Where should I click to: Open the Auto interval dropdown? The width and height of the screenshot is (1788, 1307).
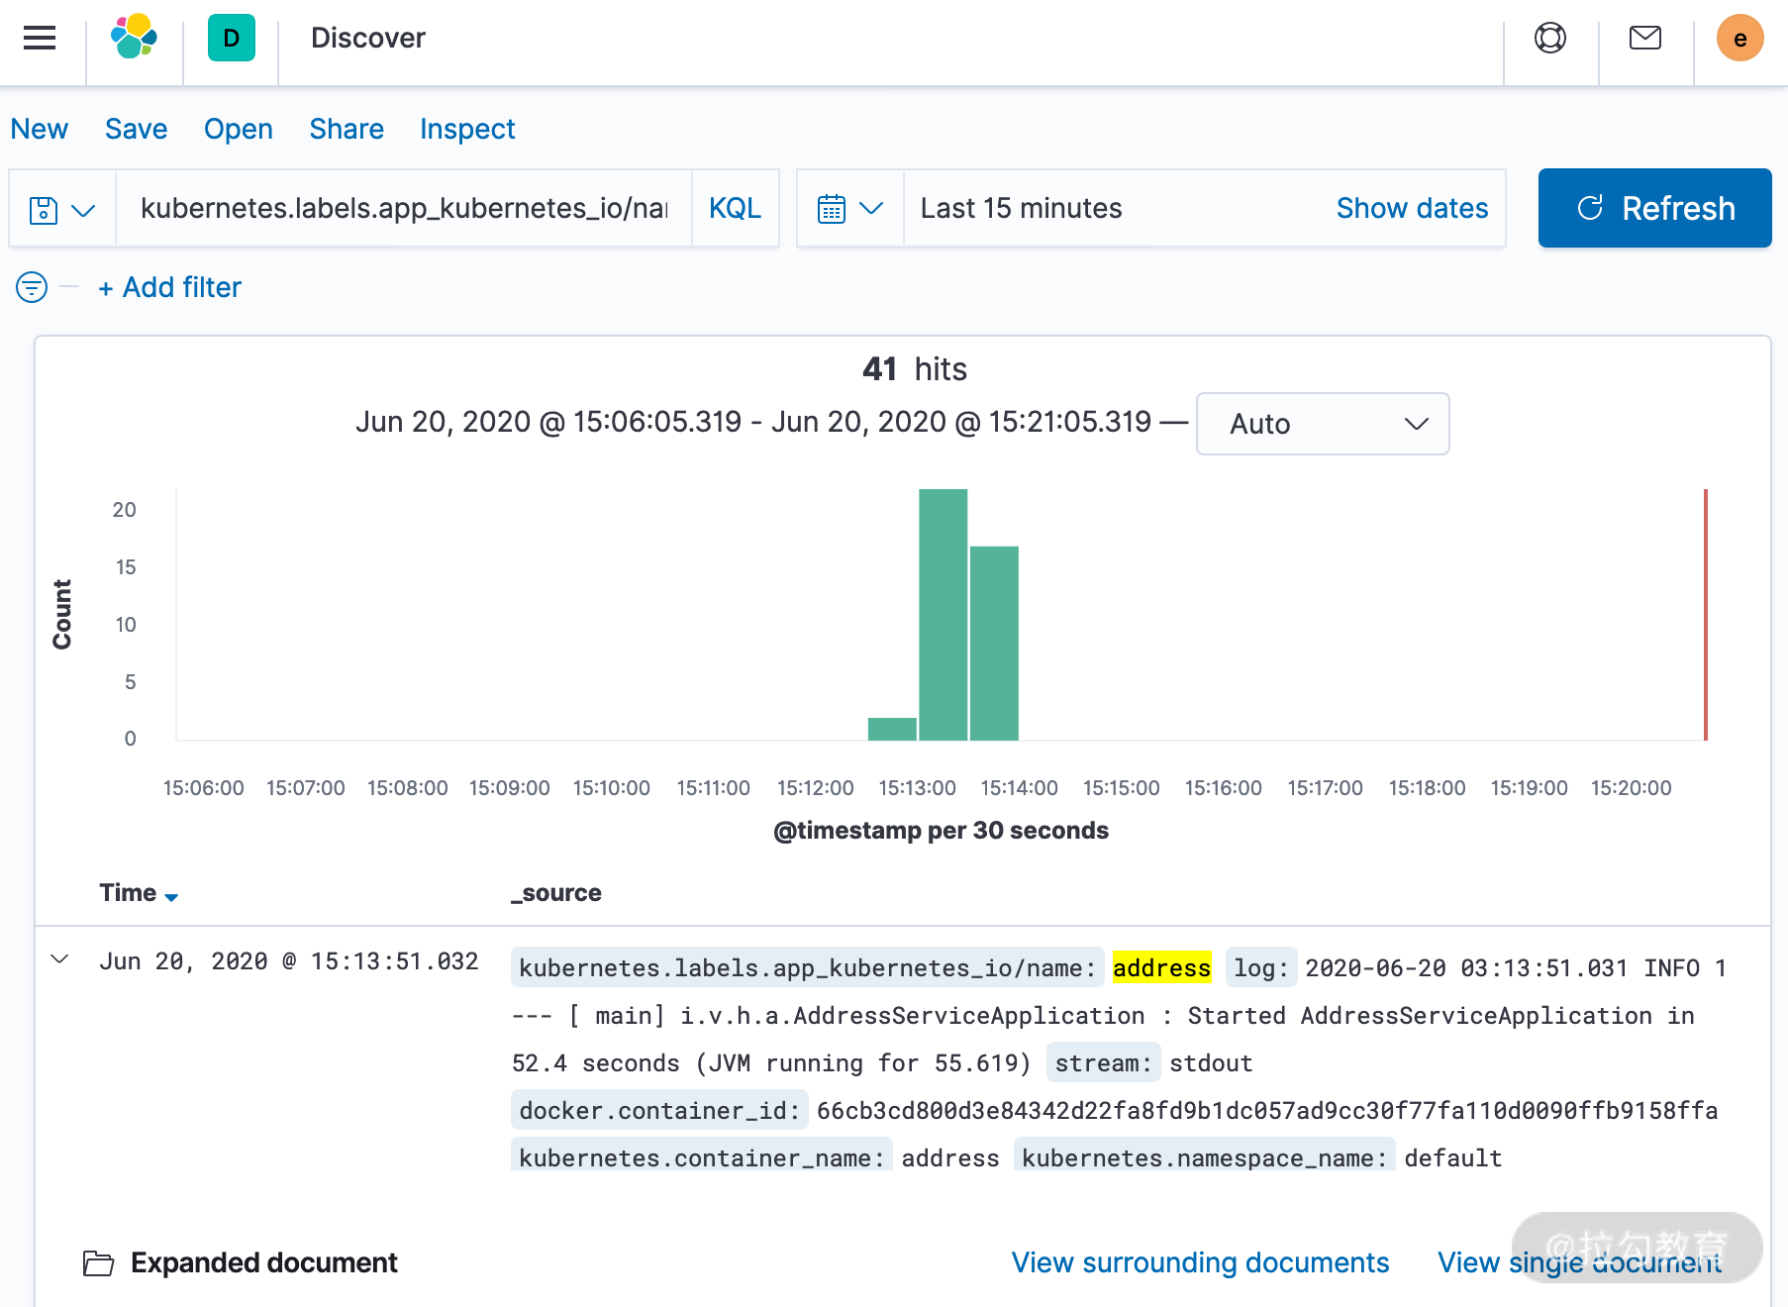pyautogui.click(x=1323, y=424)
